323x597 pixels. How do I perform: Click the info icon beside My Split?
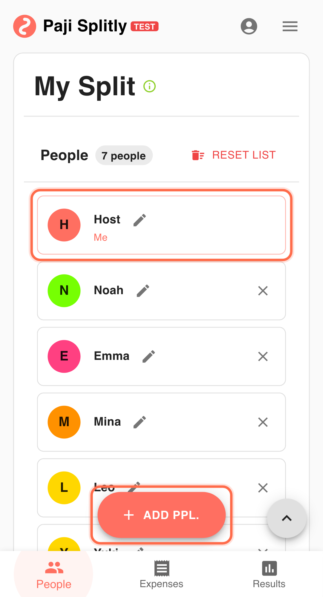(x=149, y=86)
